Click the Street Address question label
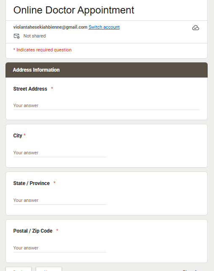This screenshot has height=271, width=214. point(30,89)
